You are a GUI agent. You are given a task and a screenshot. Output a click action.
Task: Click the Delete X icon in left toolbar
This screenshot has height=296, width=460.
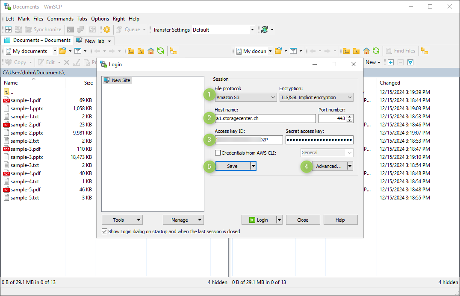(x=67, y=62)
